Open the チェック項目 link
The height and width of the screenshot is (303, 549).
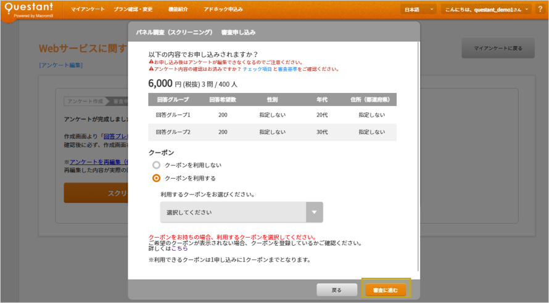(257, 70)
